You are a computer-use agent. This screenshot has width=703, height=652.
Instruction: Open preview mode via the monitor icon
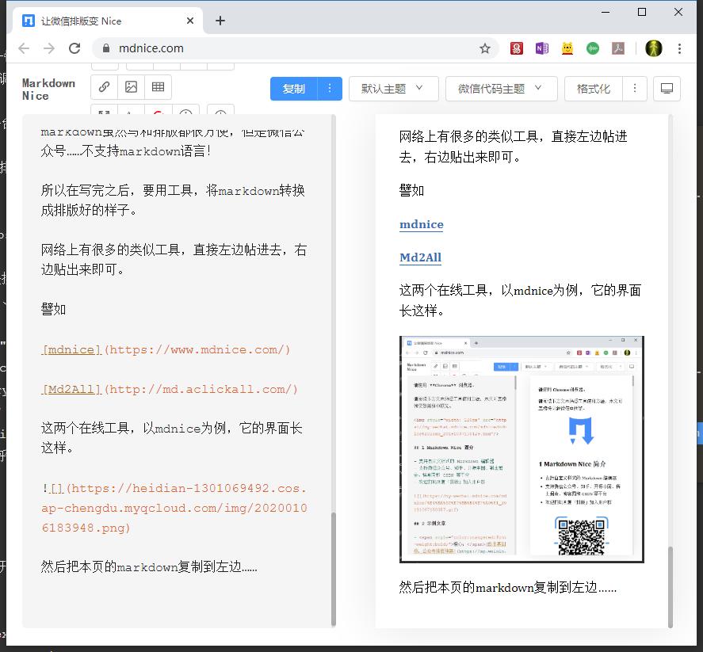pos(667,89)
